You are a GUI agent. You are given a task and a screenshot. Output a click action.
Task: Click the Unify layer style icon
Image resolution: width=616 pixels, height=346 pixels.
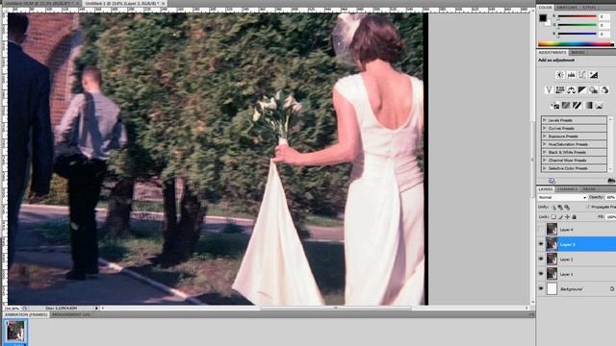[x=567, y=208]
